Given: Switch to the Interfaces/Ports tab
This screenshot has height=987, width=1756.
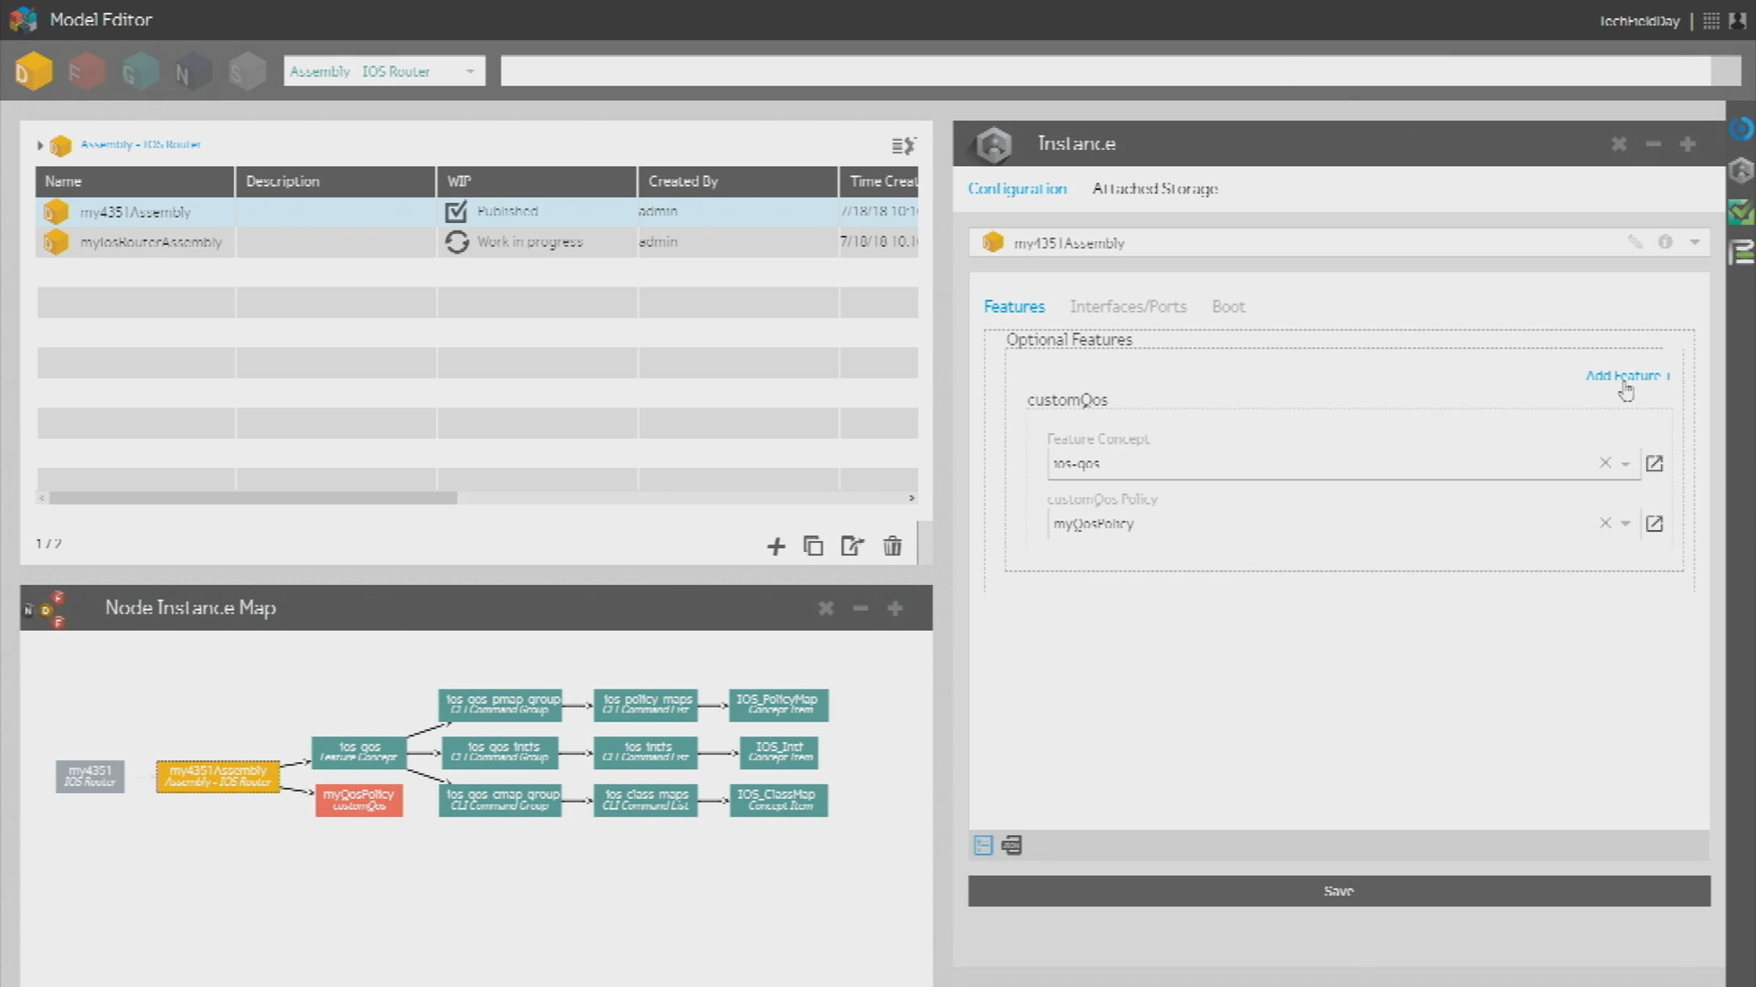Looking at the screenshot, I should [x=1128, y=307].
